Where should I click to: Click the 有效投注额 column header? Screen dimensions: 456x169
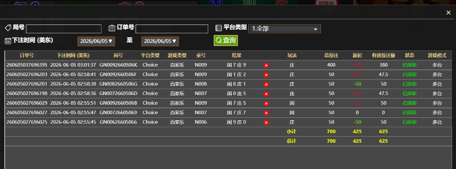click(383, 55)
